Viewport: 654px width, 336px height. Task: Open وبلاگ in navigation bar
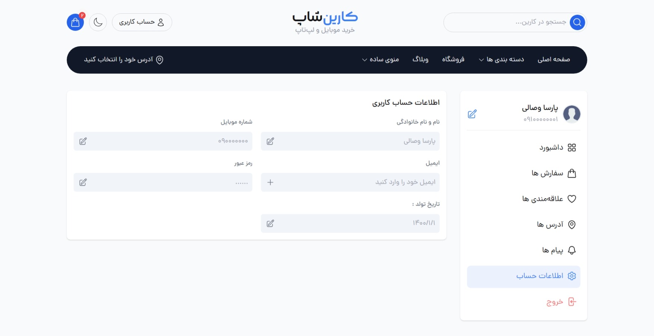coord(420,60)
